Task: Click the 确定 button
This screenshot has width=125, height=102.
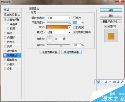Action: point(111,10)
